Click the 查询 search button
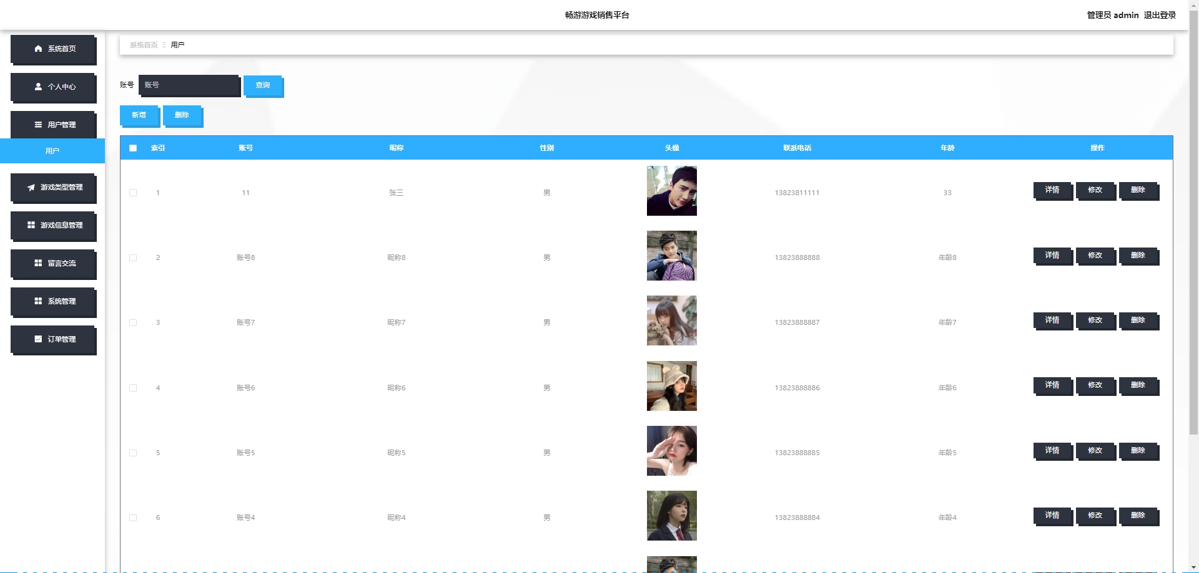 (264, 86)
